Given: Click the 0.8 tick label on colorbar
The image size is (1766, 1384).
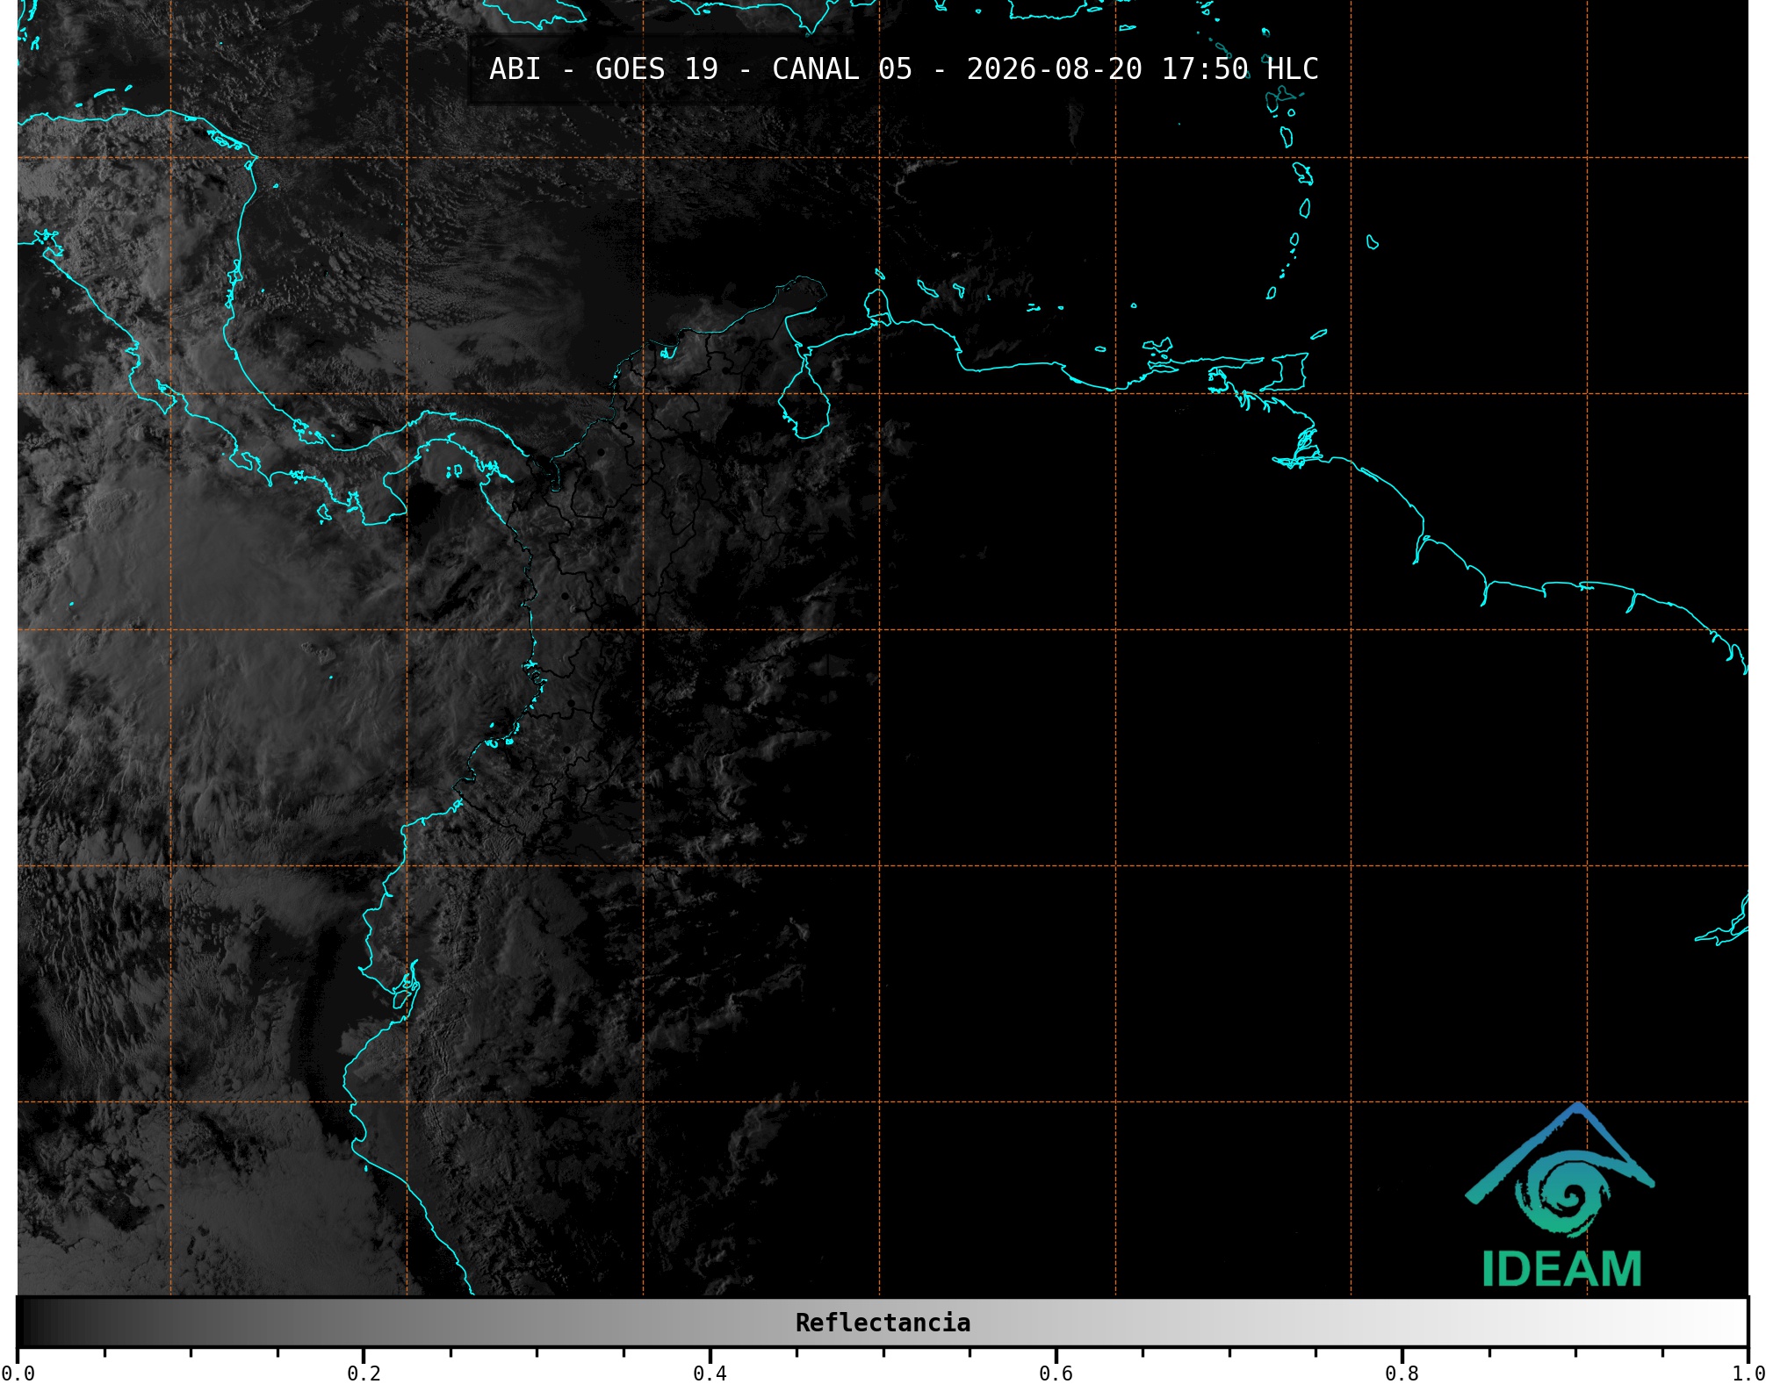Looking at the screenshot, I should [1402, 1373].
